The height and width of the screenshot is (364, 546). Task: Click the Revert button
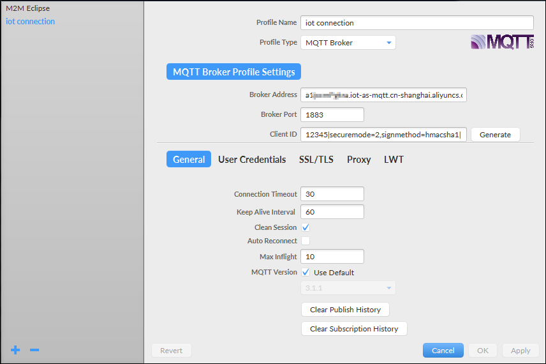click(x=172, y=351)
